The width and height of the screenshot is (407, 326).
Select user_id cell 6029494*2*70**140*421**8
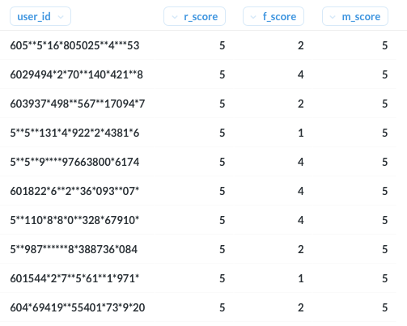point(77,74)
